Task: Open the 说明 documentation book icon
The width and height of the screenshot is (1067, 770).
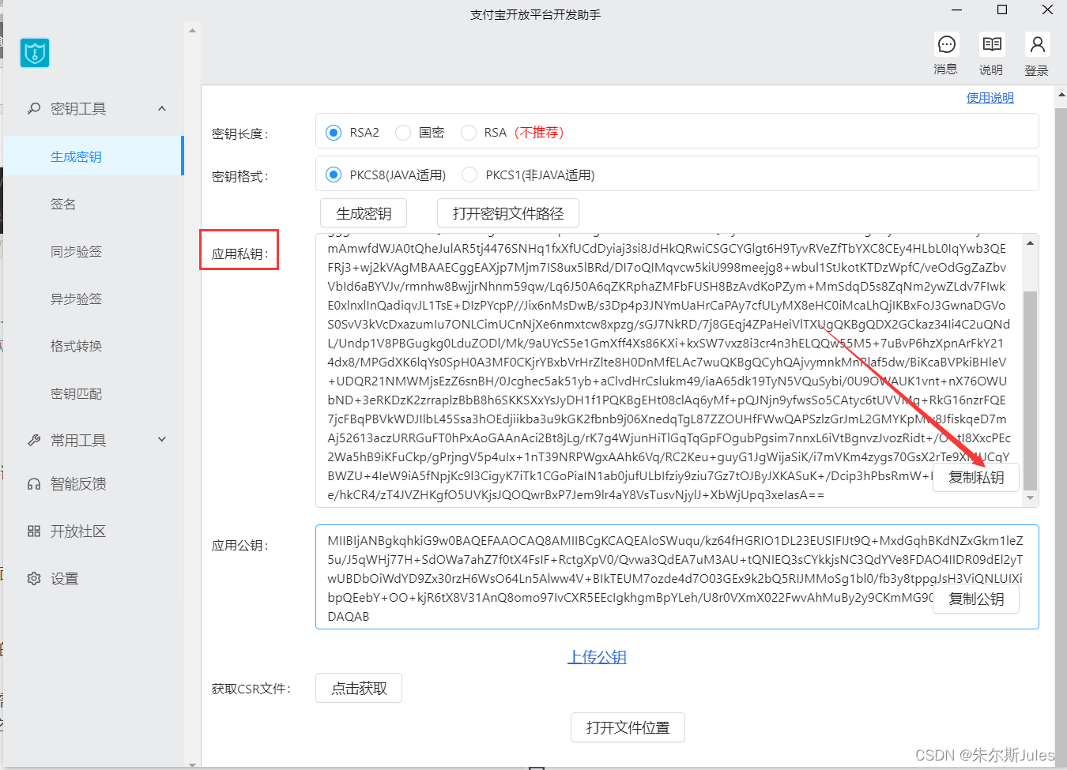Action: 992,44
